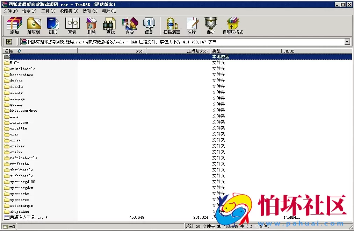Click the 自解压格式 (SFX) icon
This screenshot has height=231, width=354.
[x=233, y=25]
